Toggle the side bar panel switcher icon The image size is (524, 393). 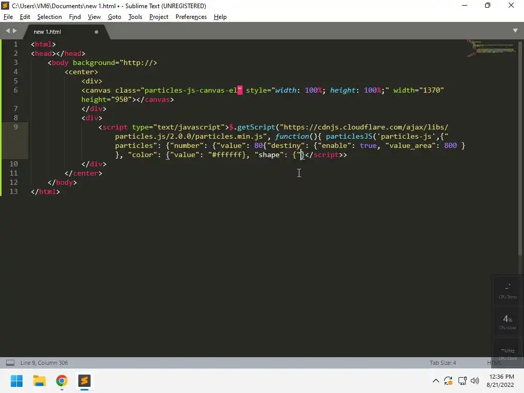click(x=10, y=363)
